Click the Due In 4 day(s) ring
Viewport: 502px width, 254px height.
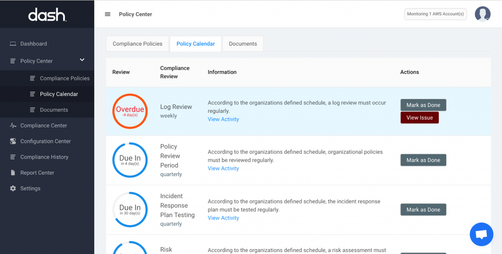130,160
